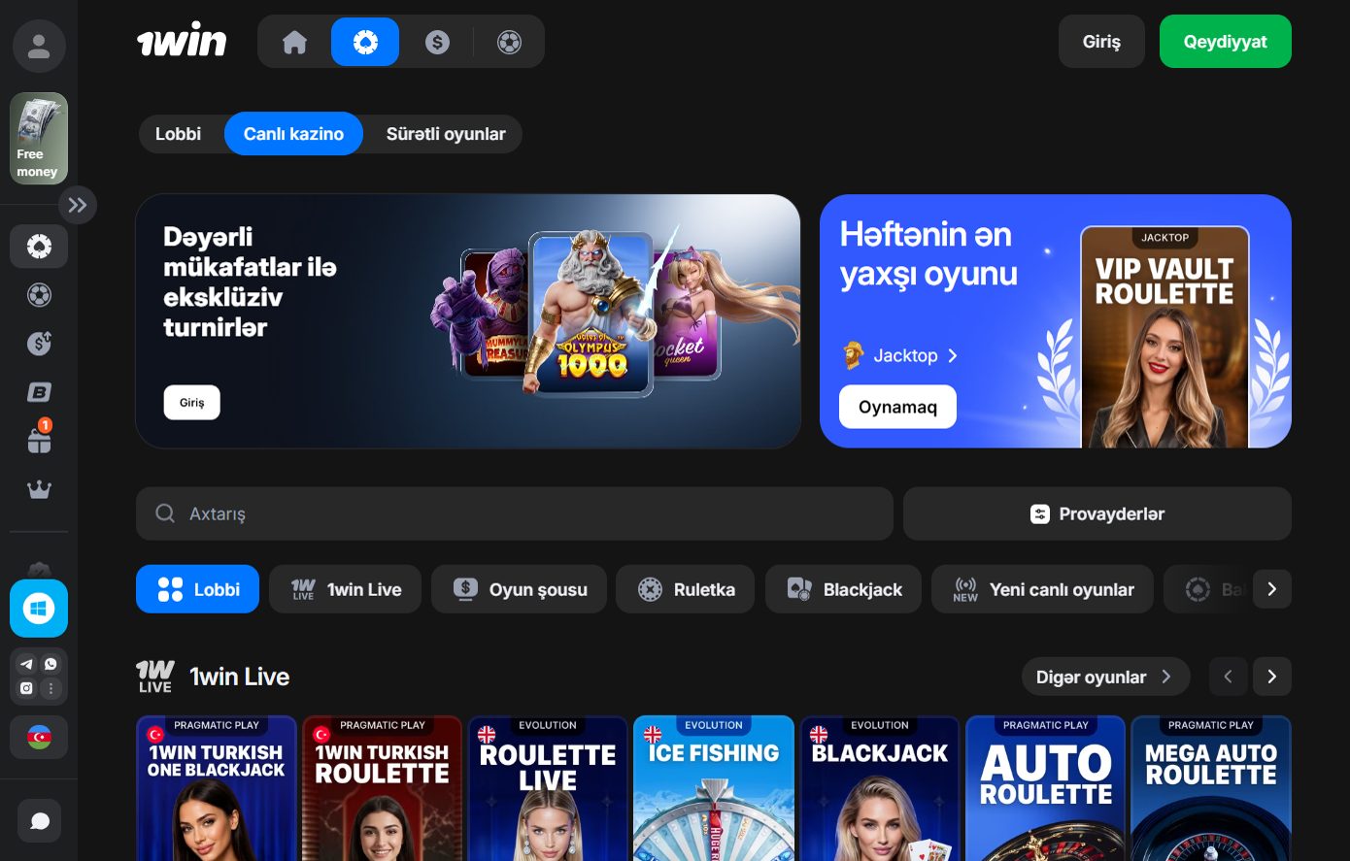Open the soccer ball sports icon in sidebar
Image resolution: width=1350 pixels, height=861 pixels.
pos(39,295)
